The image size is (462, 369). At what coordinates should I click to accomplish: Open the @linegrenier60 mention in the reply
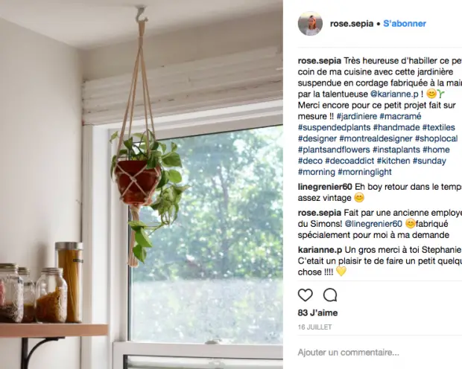pyautogui.click(x=373, y=224)
